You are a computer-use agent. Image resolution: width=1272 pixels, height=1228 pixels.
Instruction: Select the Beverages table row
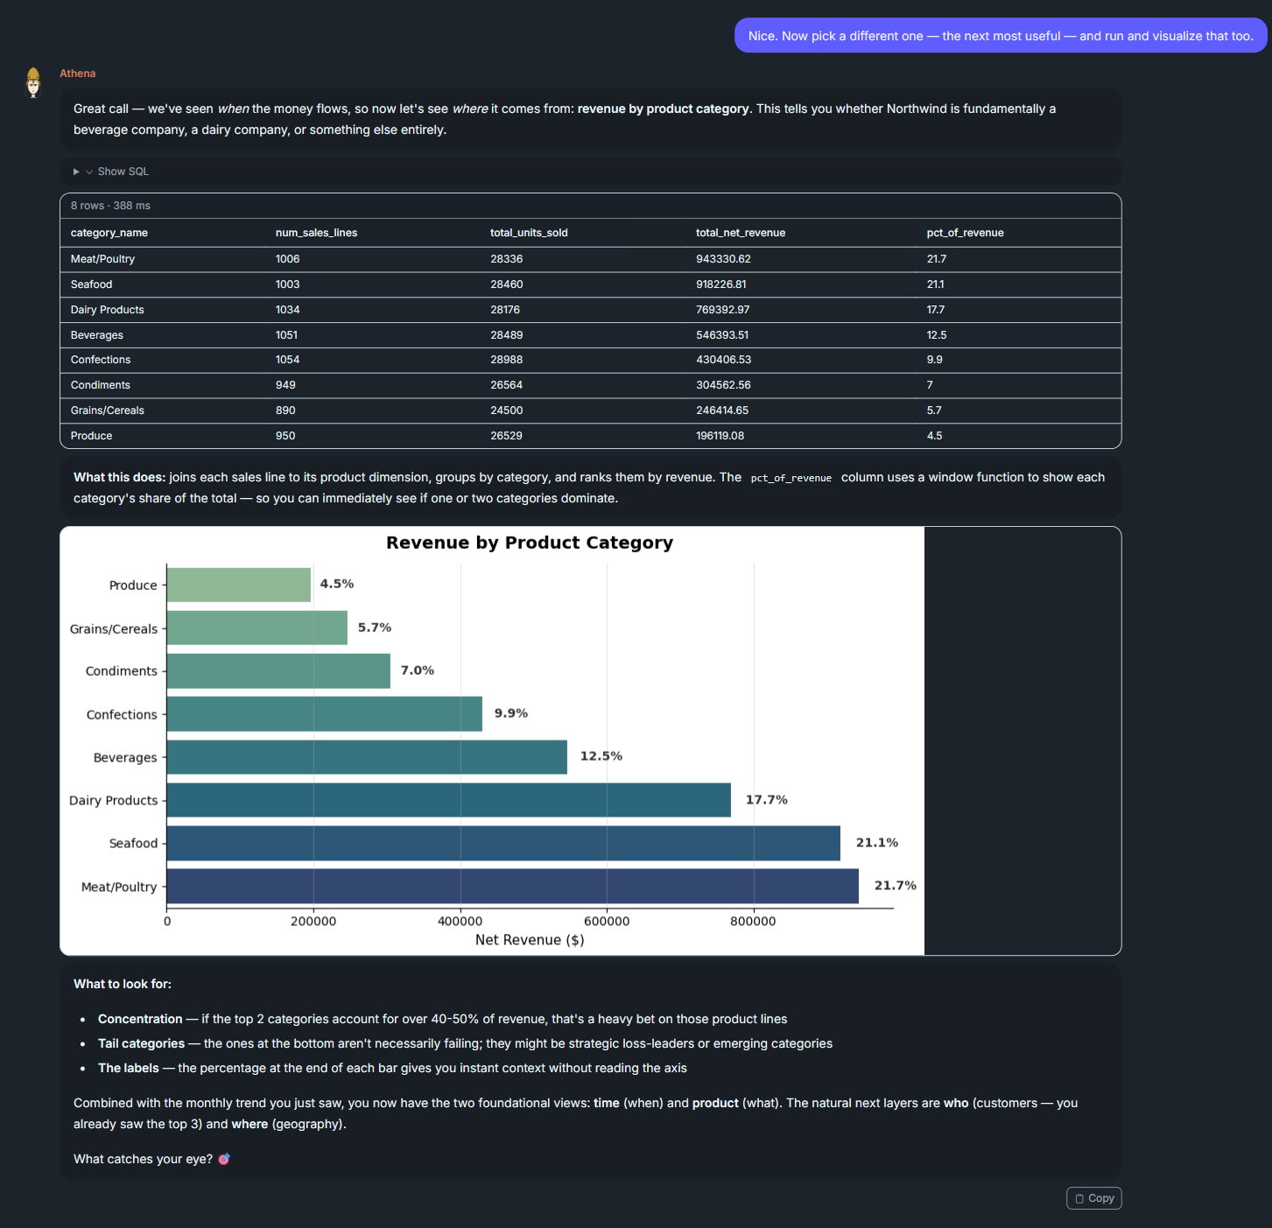click(590, 335)
